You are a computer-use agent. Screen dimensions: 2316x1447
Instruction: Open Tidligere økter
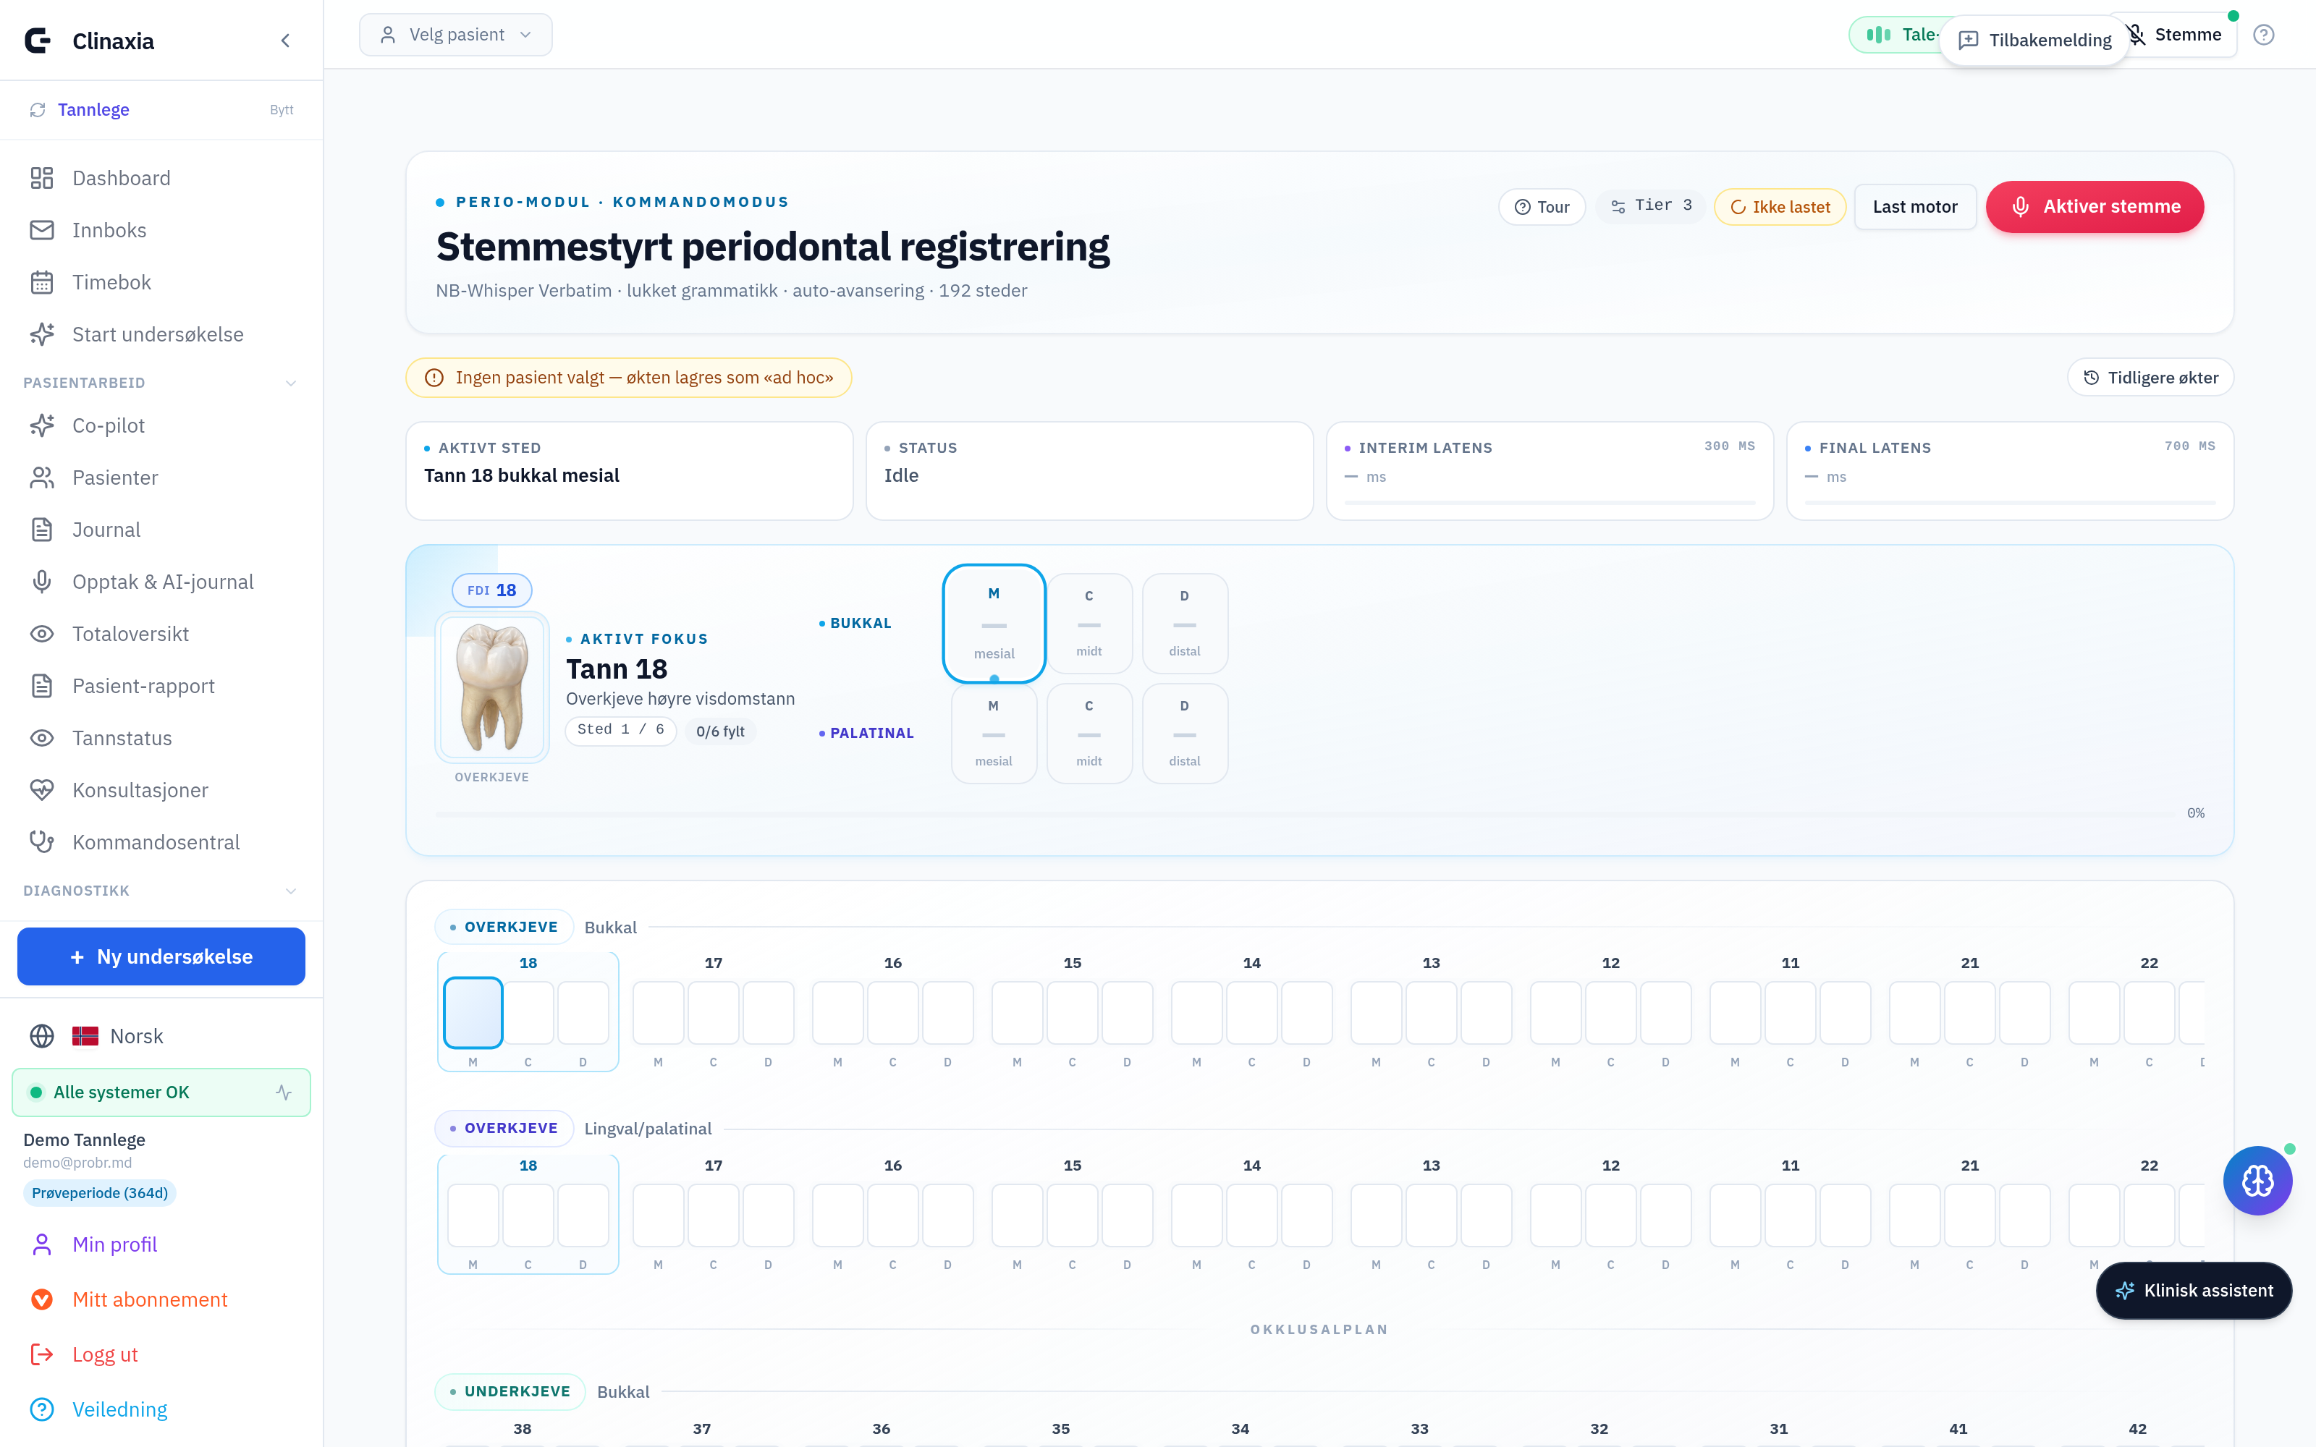click(2150, 377)
